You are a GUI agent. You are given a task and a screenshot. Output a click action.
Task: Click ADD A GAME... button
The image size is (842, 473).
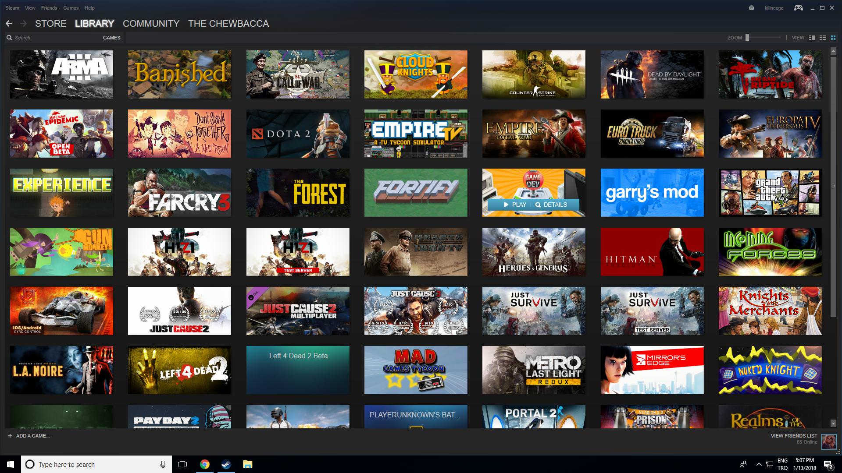coord(29,436)
